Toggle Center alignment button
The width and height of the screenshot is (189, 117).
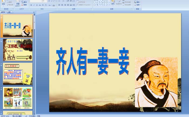(x=62, y=5)
